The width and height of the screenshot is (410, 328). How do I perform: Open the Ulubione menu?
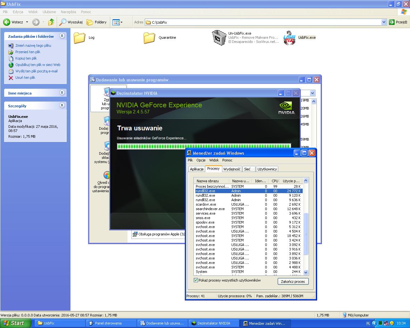point(49,12)
